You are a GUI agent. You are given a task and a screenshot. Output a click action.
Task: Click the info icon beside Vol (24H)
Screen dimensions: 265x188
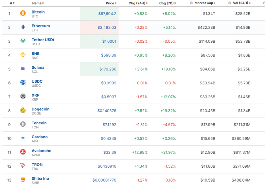(x=230, y=3)
